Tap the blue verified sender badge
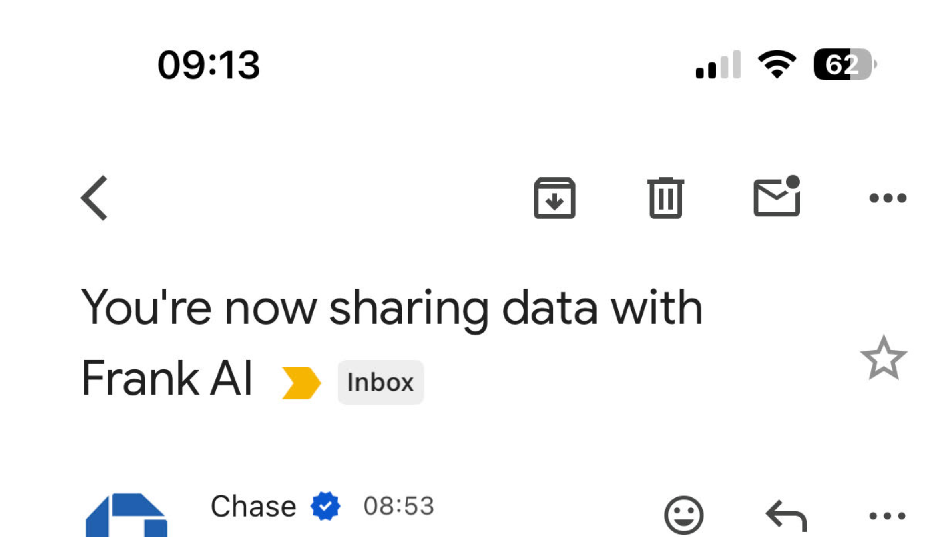Image resolution: width=952 pixels, height=537 pixels. click(x=325, y=506)
